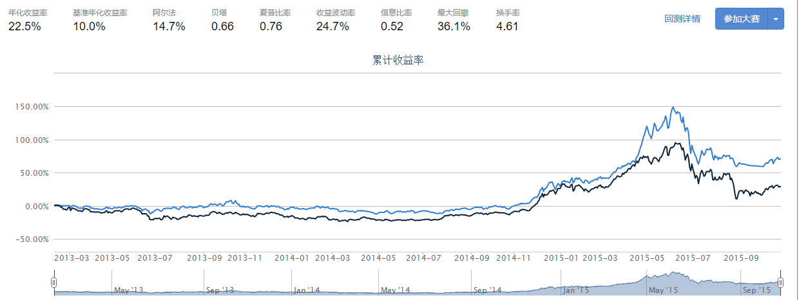Click the 参加大赛 button
The width and height of the screenshot is (799, 300).
coord(741,19)
